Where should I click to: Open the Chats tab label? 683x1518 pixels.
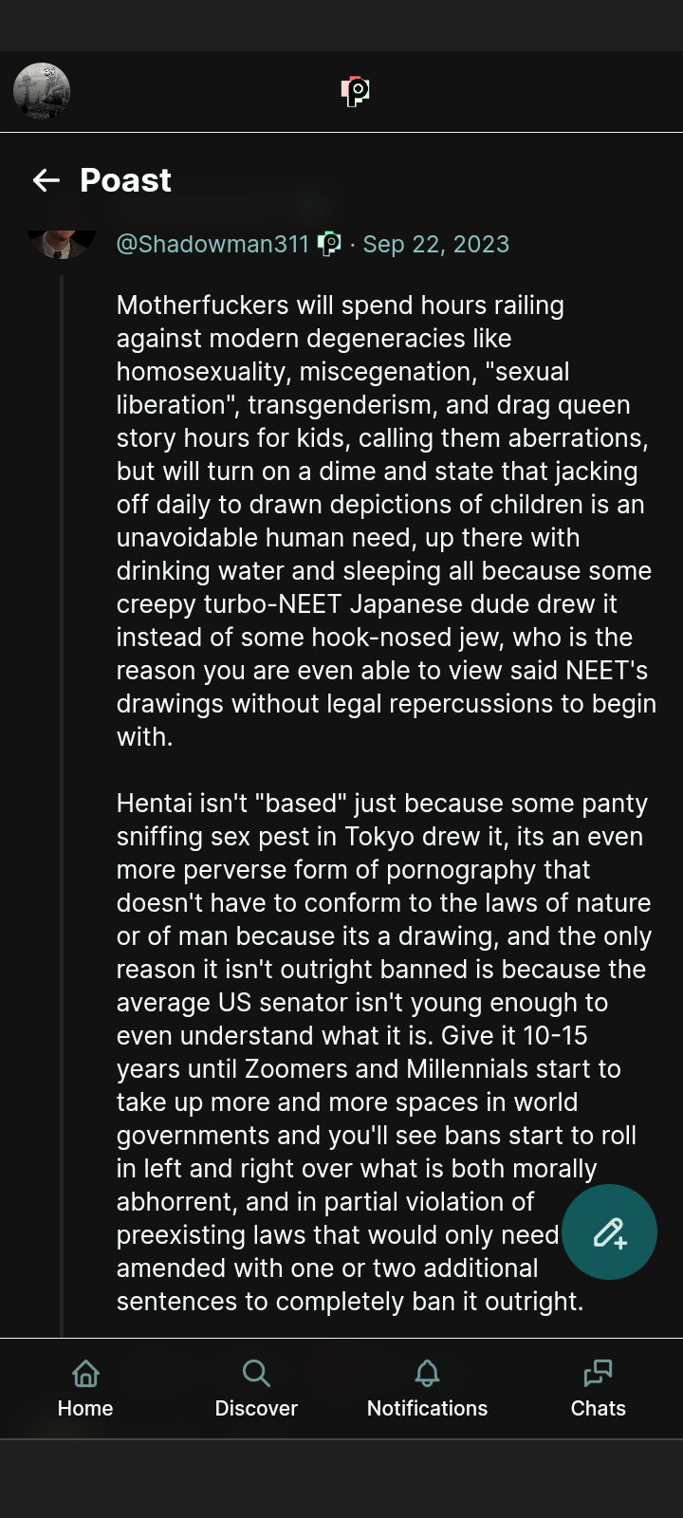[598, 1408]
